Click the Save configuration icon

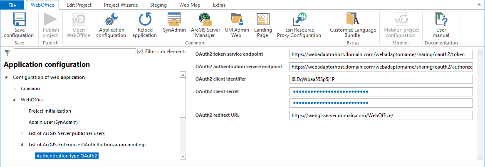(19, 20)
